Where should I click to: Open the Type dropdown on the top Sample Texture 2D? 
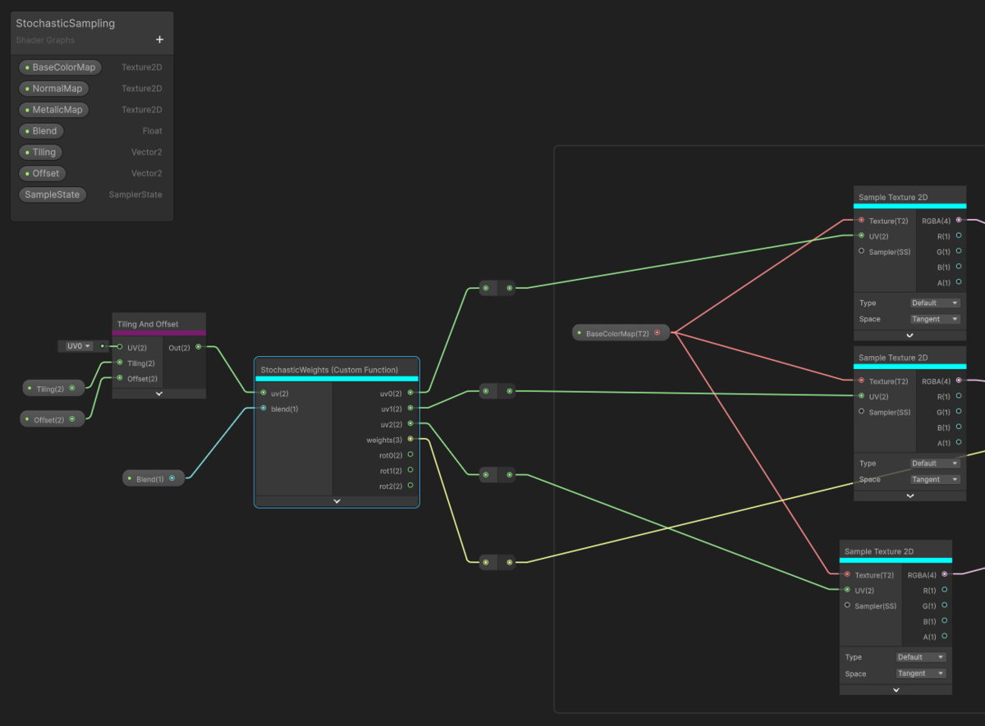(935, 303)
